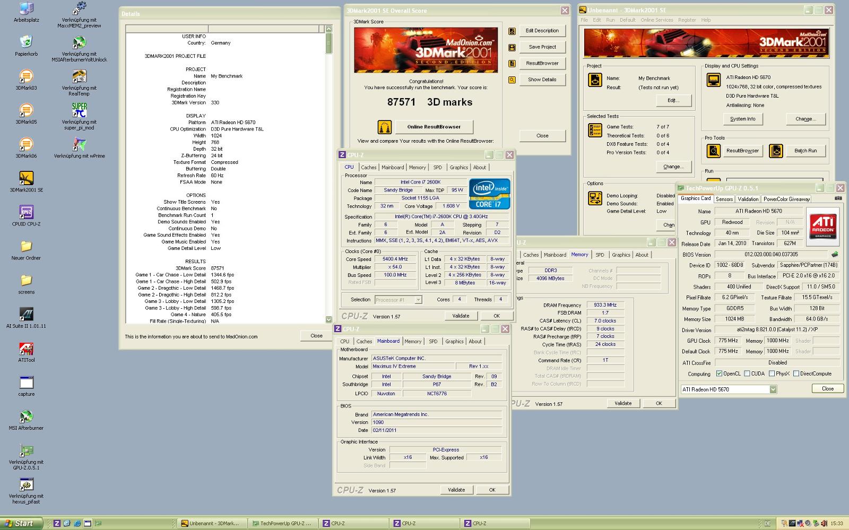Screen dimensions: 849x530
Task: Click the Show Details magnifier icon
Action: tap(512, 80)
